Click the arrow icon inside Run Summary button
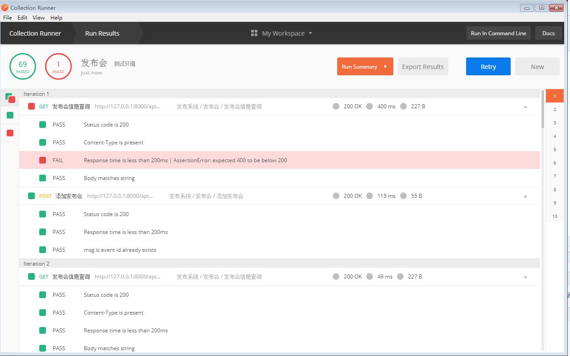The height and width of the screenshot is (356, 570). pyautogui.click(x=386, y=66)
